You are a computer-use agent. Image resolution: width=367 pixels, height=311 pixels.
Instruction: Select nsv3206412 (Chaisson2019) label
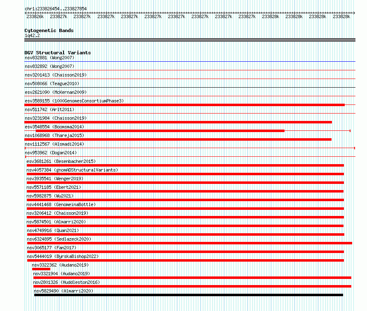coord(57,213)
